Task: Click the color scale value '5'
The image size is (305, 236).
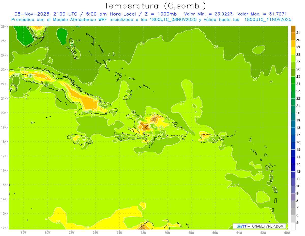Action: click(x=297, y=223)
